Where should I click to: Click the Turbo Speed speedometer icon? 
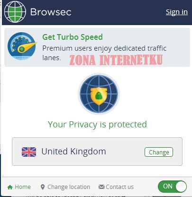[x=22, y=46]
